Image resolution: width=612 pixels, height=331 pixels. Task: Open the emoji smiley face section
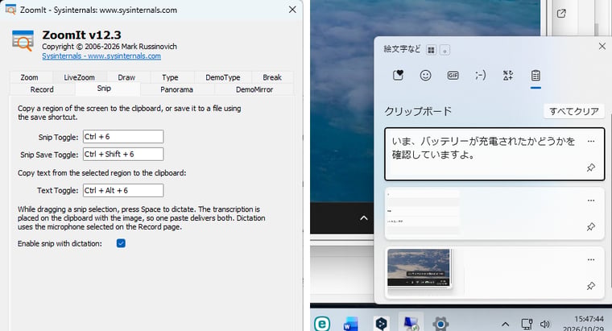pos(425,75)
